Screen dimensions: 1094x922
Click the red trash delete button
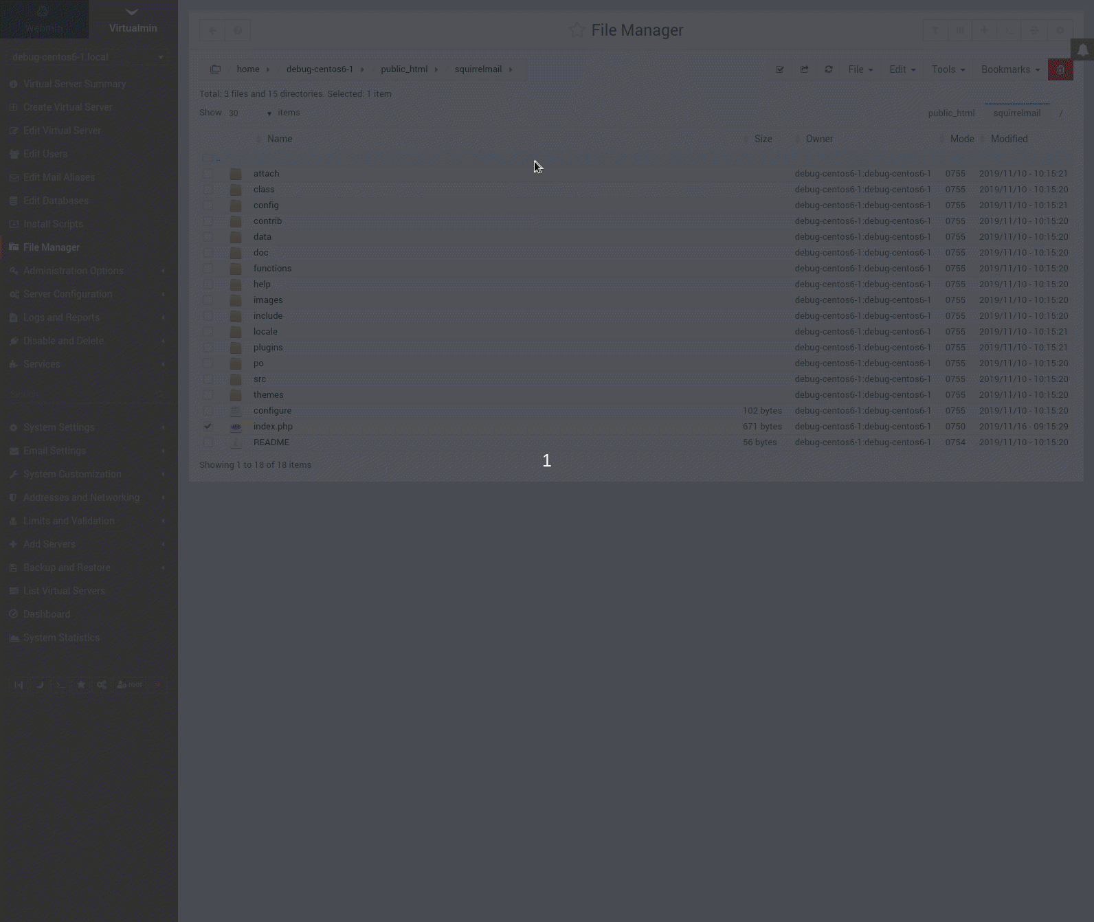[1060, 69]
